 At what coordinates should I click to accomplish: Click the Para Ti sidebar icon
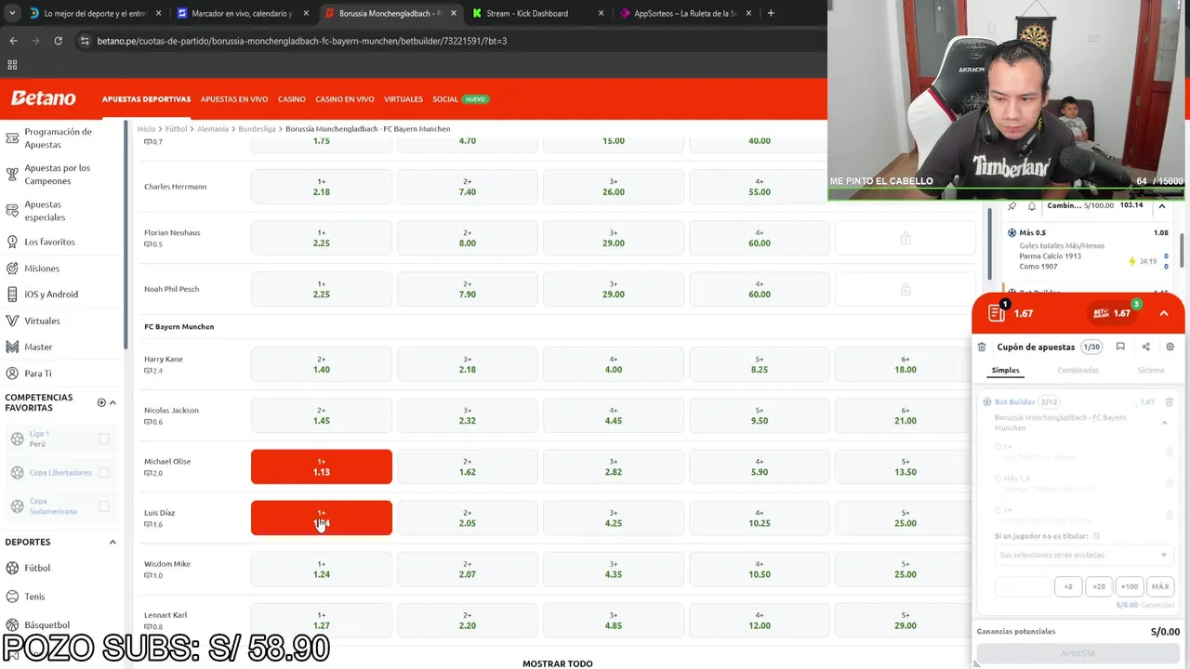(x=12, y=374)
